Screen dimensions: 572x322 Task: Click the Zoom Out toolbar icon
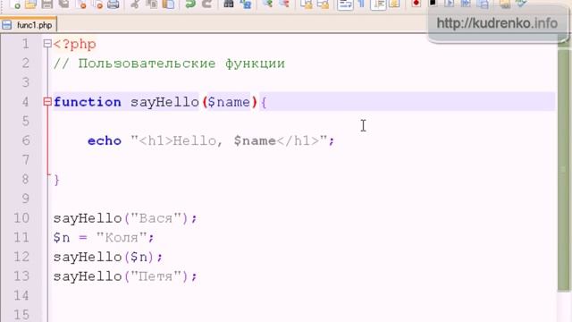[x=284, y=4]
